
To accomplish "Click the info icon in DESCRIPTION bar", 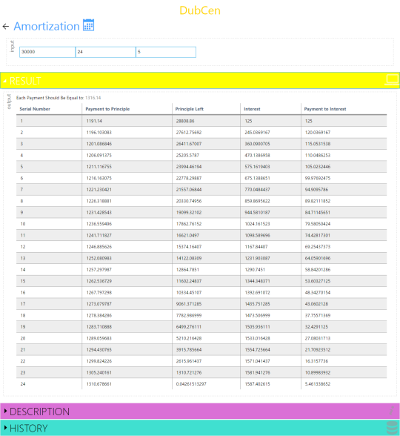I will pos(392,411).
